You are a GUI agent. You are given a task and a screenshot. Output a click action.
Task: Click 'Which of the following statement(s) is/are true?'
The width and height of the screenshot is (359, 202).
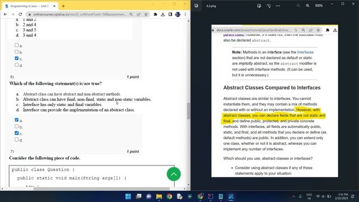pyautogui.click(x=56, y=84)
